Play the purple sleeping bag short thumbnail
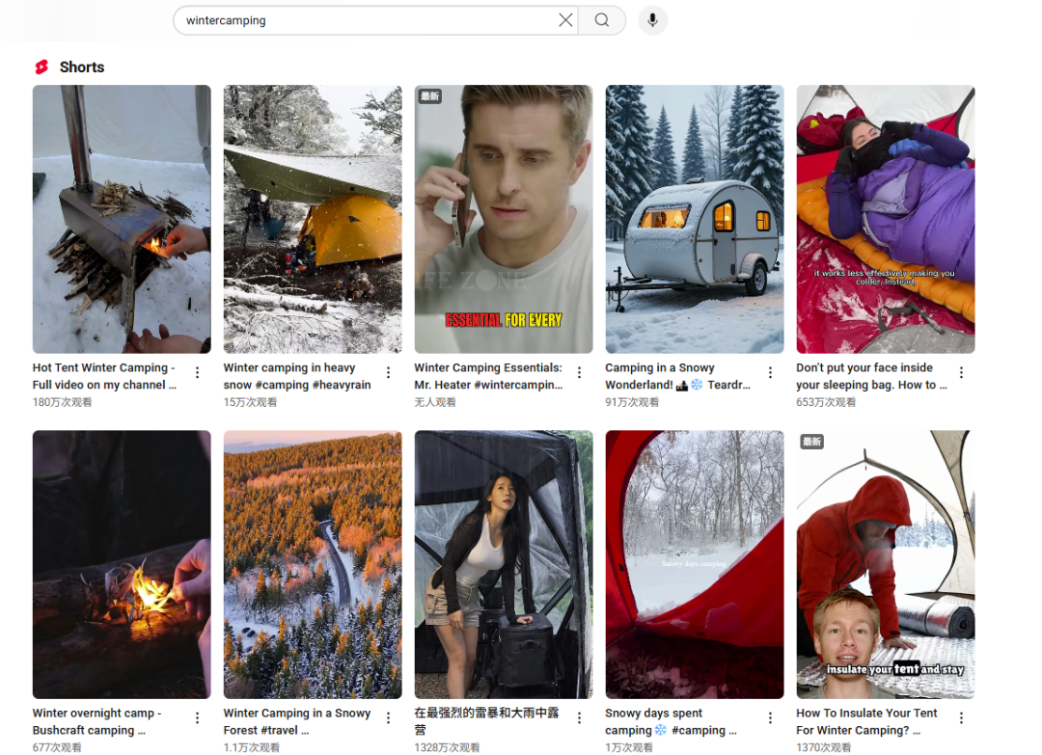This screenshot has height=755, width=1042. tap(886, 219)
